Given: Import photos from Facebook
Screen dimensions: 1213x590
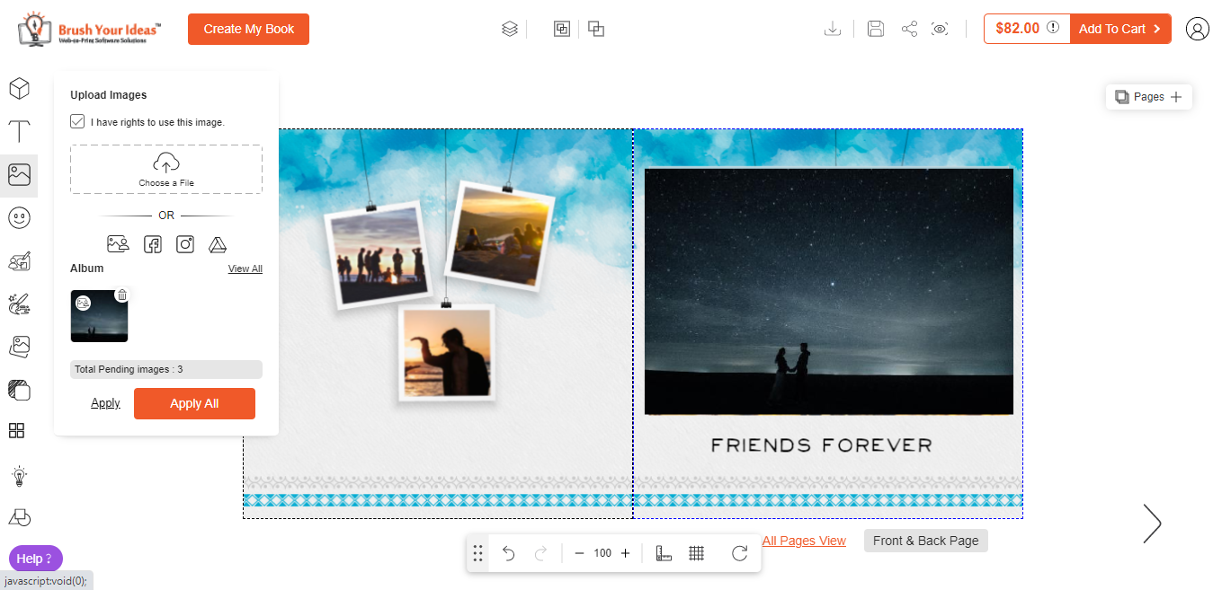Looking at the screenshot, I should 152,243.
